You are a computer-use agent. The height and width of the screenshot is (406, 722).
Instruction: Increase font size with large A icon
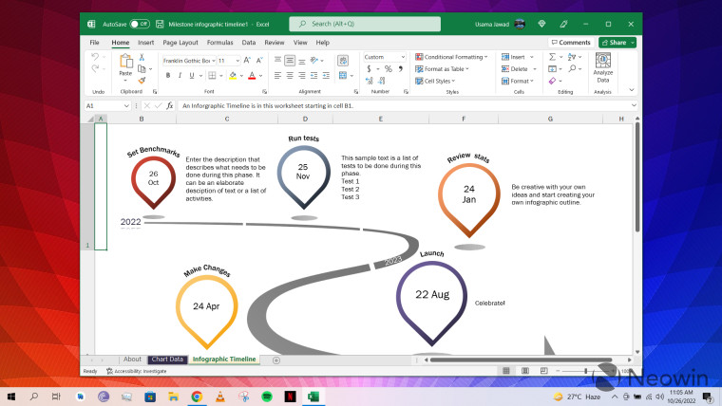click(247, 60)
